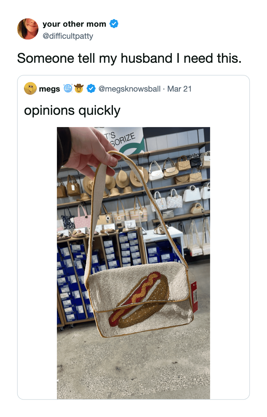Screen dimensions: 267x417
Task: Click the "opinions quickly" quoted tweet text
Action: tap(72, 111)
